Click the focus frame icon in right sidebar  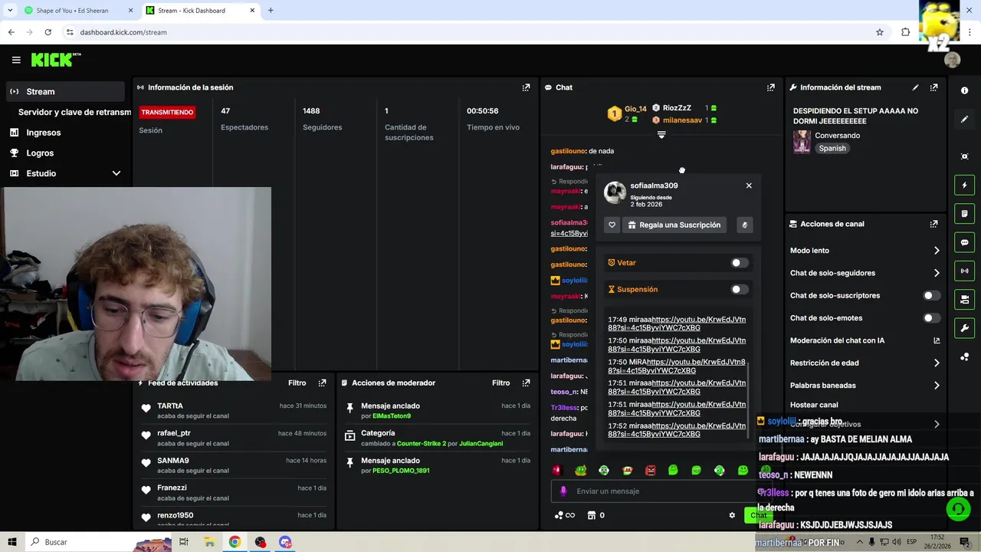(x=964, y=156)
